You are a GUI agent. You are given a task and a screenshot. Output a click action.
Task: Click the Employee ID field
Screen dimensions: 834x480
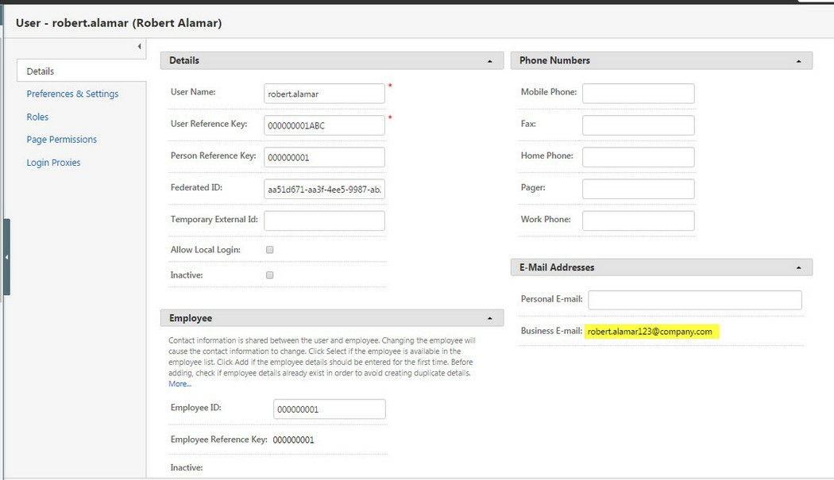point(330,409)
